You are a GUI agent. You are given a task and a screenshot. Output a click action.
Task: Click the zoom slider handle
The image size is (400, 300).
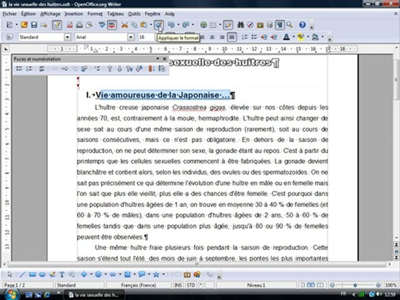click(355, 285)
